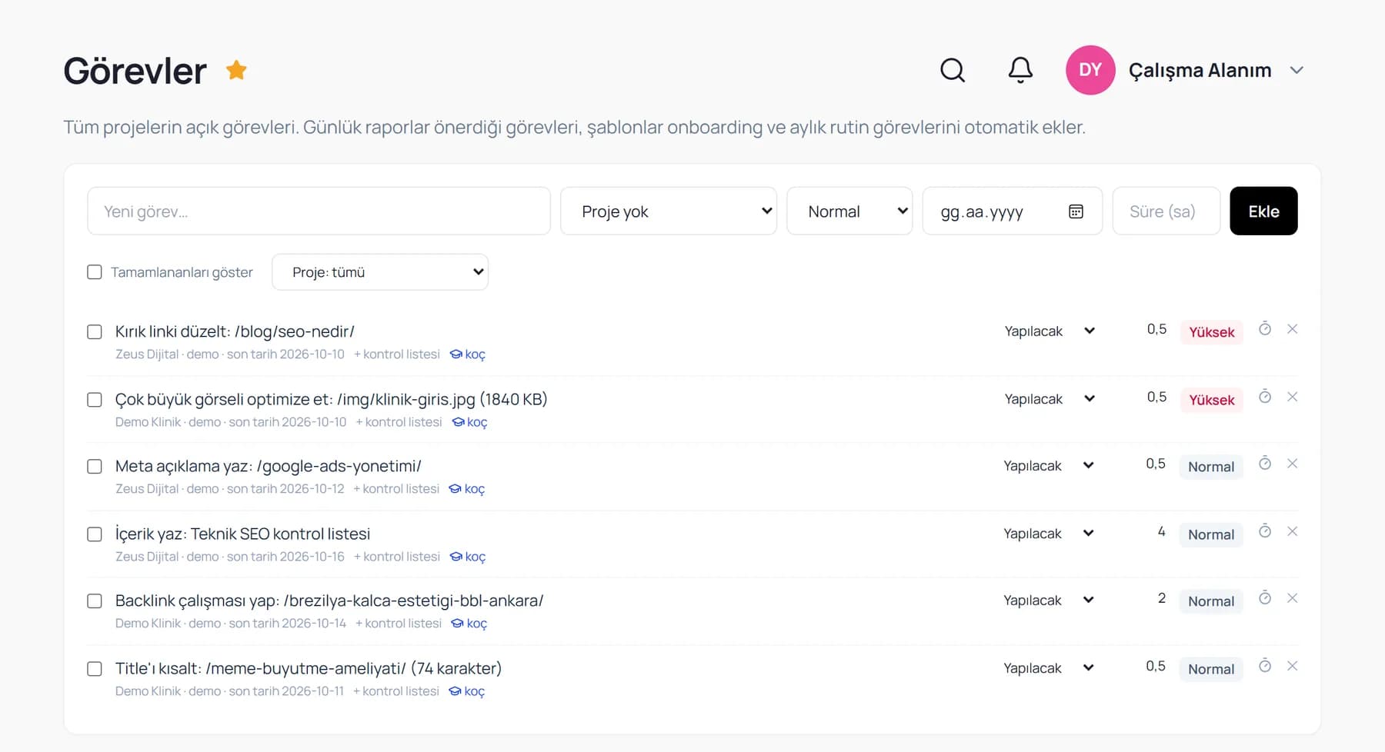
Task: Remove the Title'ı kısalt task
Action: 1293,666
